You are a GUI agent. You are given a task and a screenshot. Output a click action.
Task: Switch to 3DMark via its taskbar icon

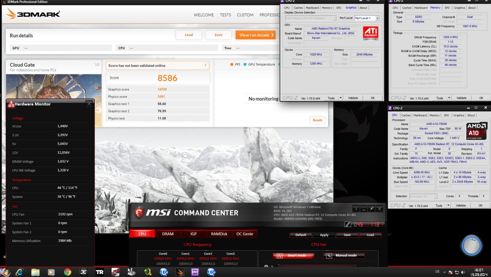coord(180,272)
